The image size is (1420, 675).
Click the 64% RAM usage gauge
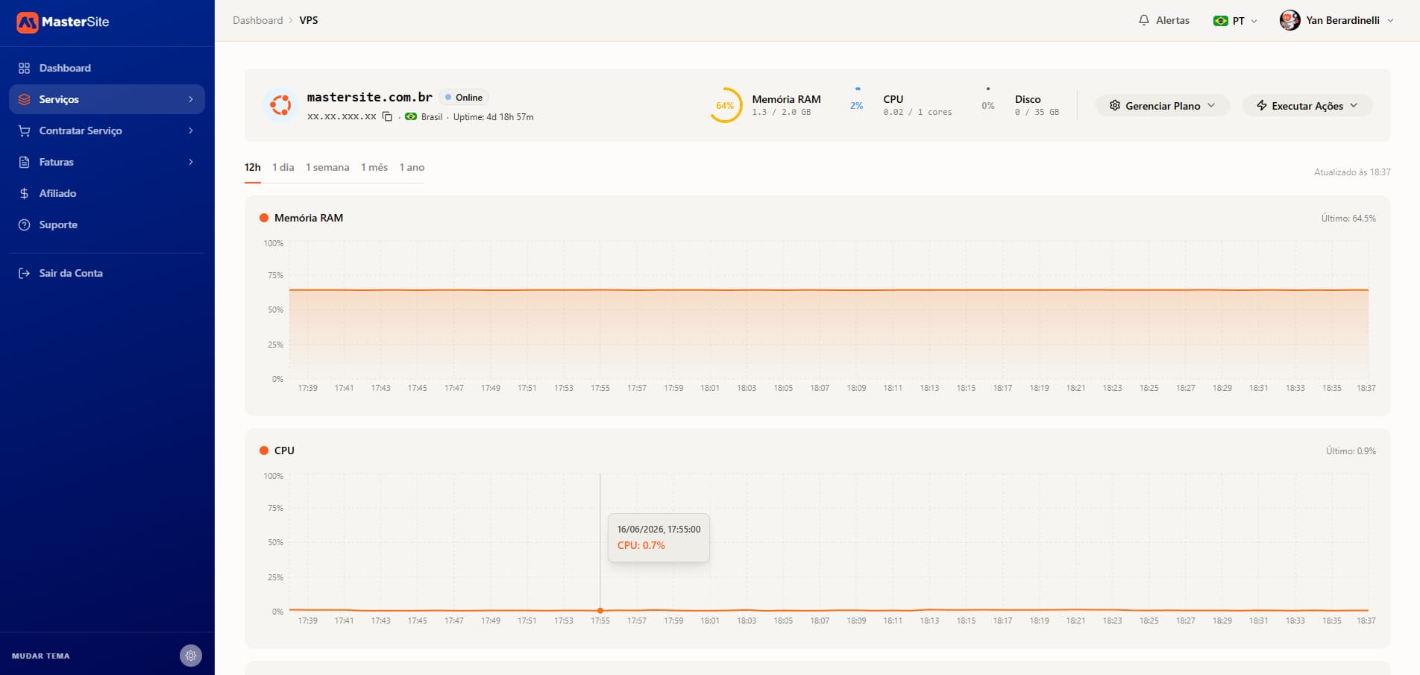(x=725, y=105)
